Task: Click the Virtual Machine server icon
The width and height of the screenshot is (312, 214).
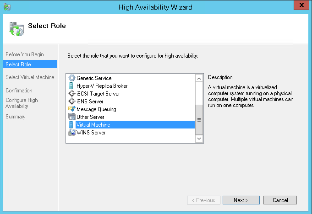Action: click(x=71, y=124)
